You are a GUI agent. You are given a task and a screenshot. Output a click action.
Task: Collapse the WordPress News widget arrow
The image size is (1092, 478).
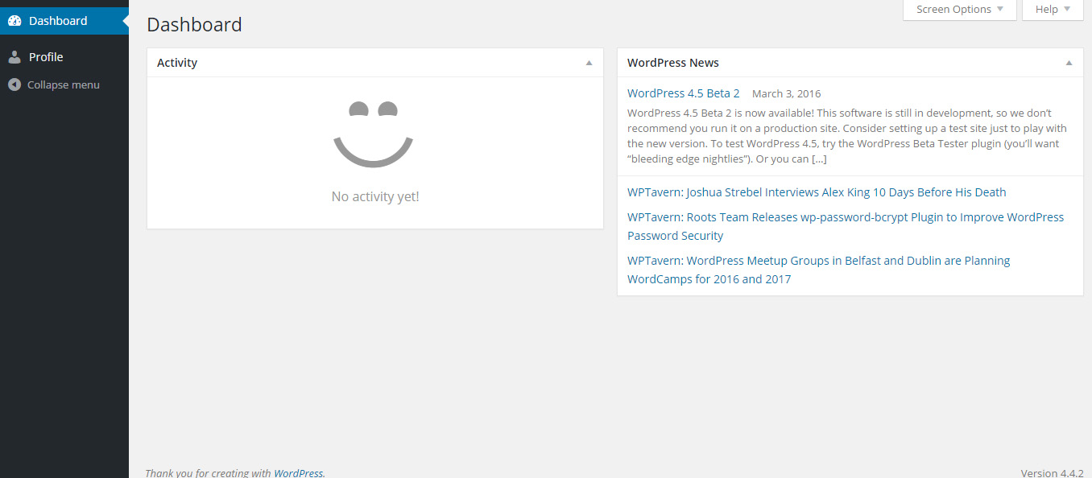[1069, 63]
